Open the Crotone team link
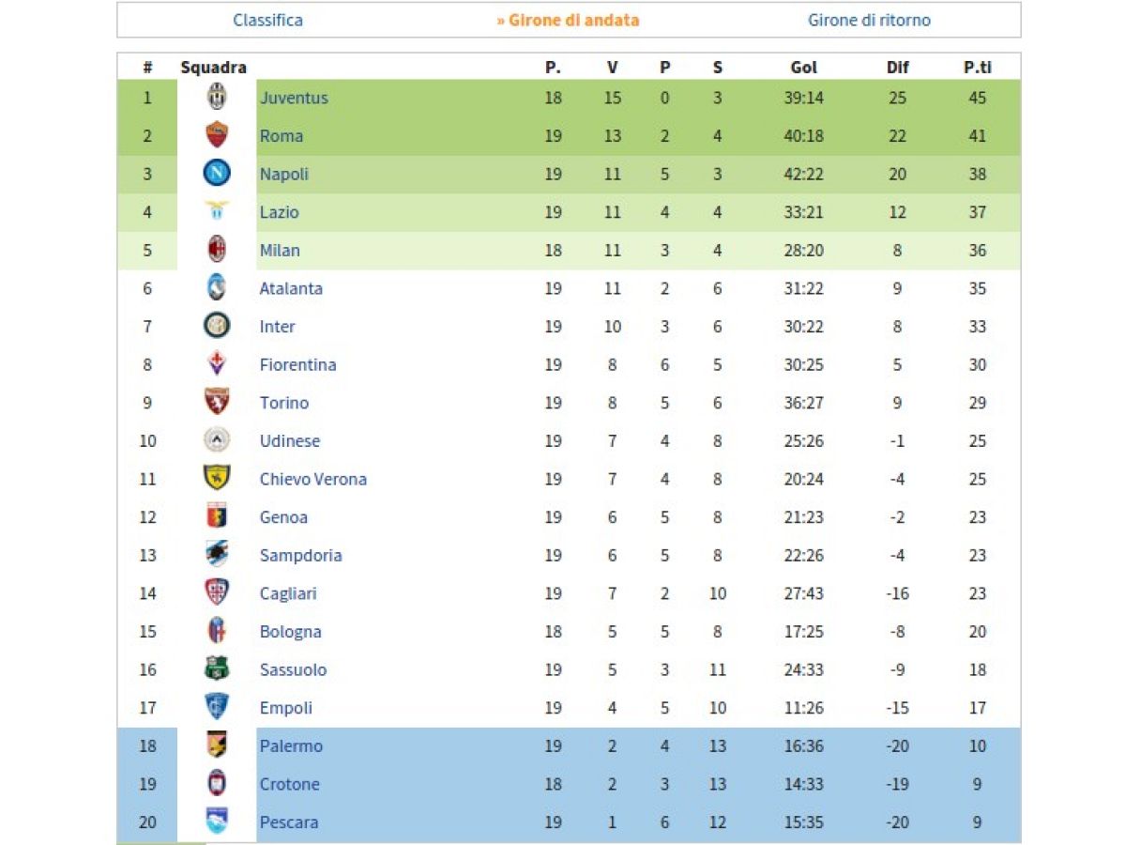This screenshot has width=1126, height=845. pyautogui.click(x=289, y=784)
